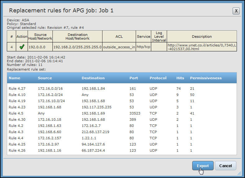The width and height of the screenshot is (245, 178).
Task: Click the outside_access_in ACL cell
Action: pos(119,47)
